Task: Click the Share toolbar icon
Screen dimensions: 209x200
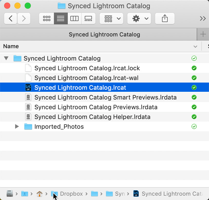Action: (165, 18)
